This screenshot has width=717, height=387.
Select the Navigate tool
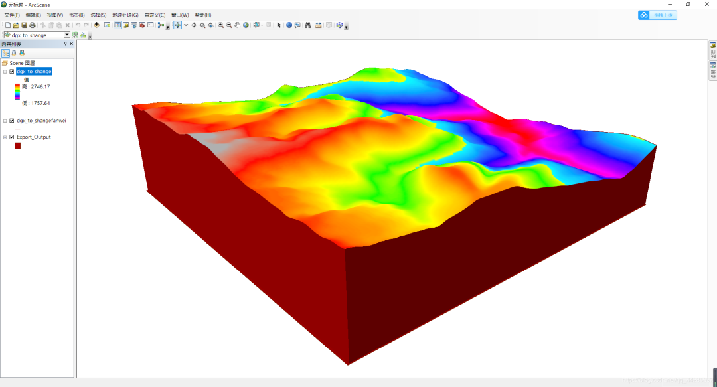coord(177,25)
